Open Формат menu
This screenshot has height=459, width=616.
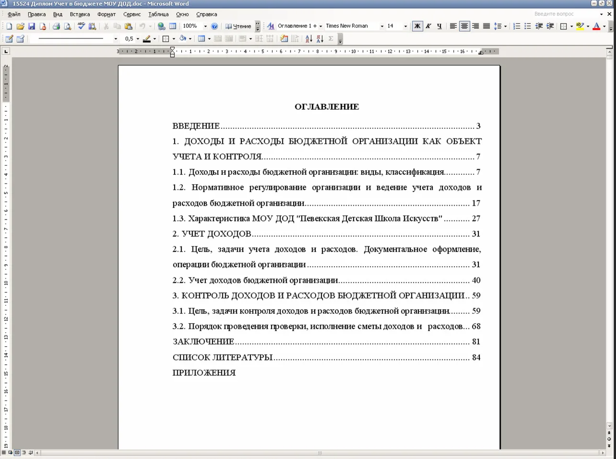[106, 14]
